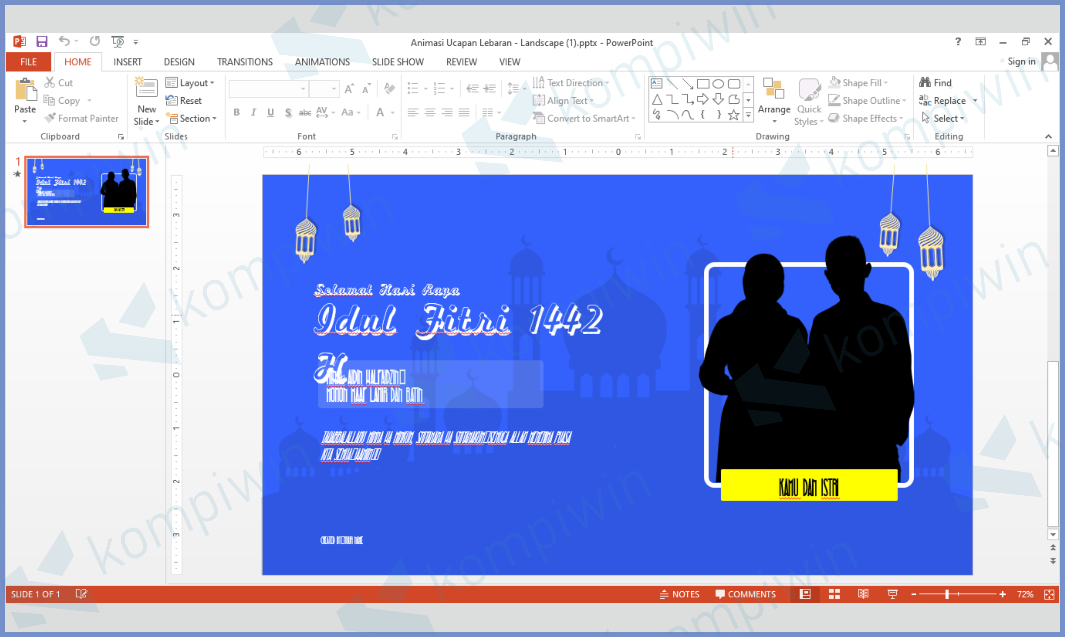1065x637 pixels.
Task: Switch to Slide Sorter view icon
Action: (834, 594)
